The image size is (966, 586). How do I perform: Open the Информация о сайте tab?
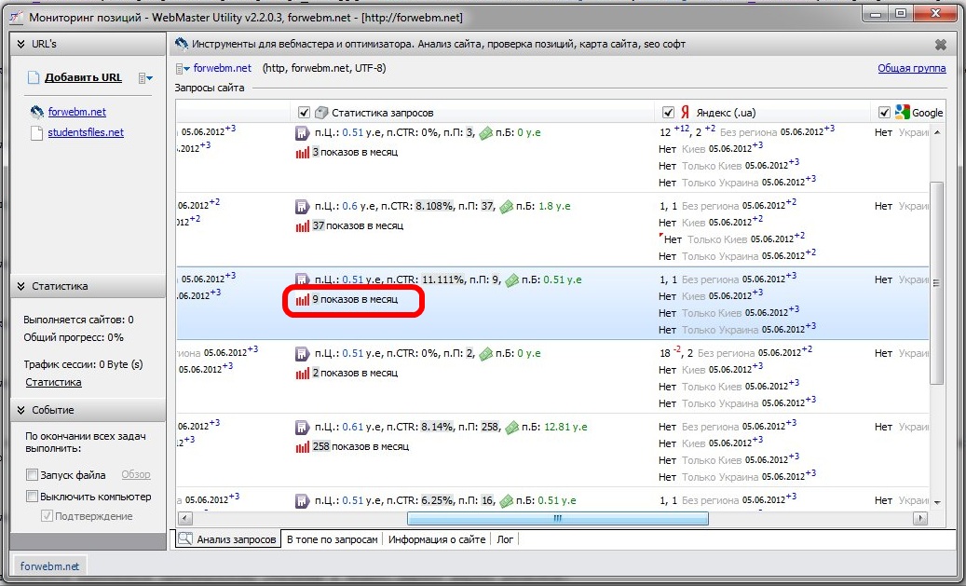point(437,539)
